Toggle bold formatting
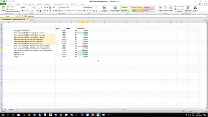Viewport: 208px width, 117px height. (22, 11)
